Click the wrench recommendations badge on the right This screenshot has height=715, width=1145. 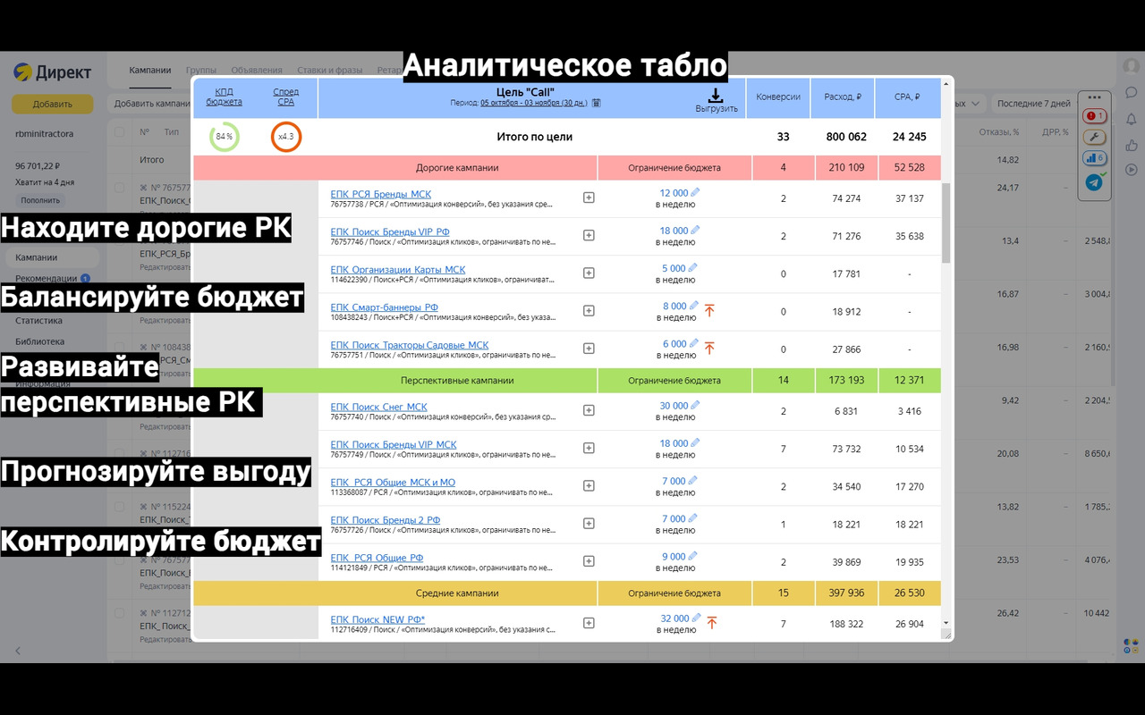(x=1094, y=137)
